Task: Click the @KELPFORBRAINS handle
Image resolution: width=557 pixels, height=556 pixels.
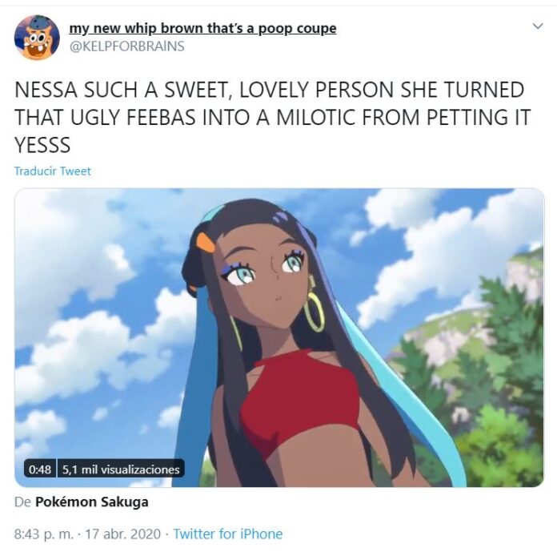Action: [x=126, y=46]
